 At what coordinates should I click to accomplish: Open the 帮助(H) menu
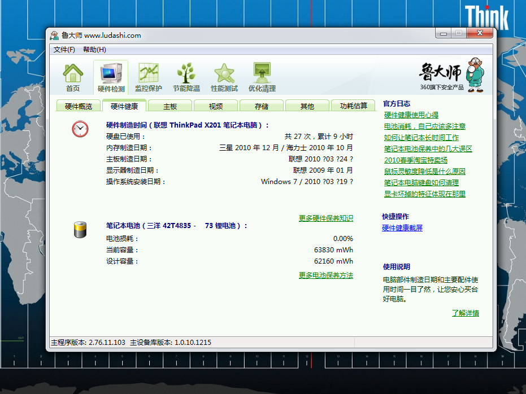tap(94, 50)
